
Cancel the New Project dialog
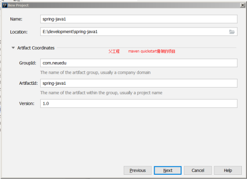[x=198, y=170]
